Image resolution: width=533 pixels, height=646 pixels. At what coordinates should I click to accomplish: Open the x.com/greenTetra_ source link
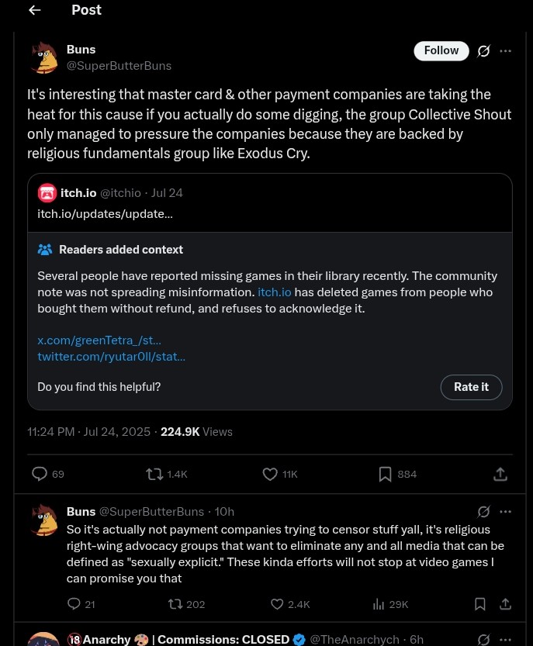(99, 340)
